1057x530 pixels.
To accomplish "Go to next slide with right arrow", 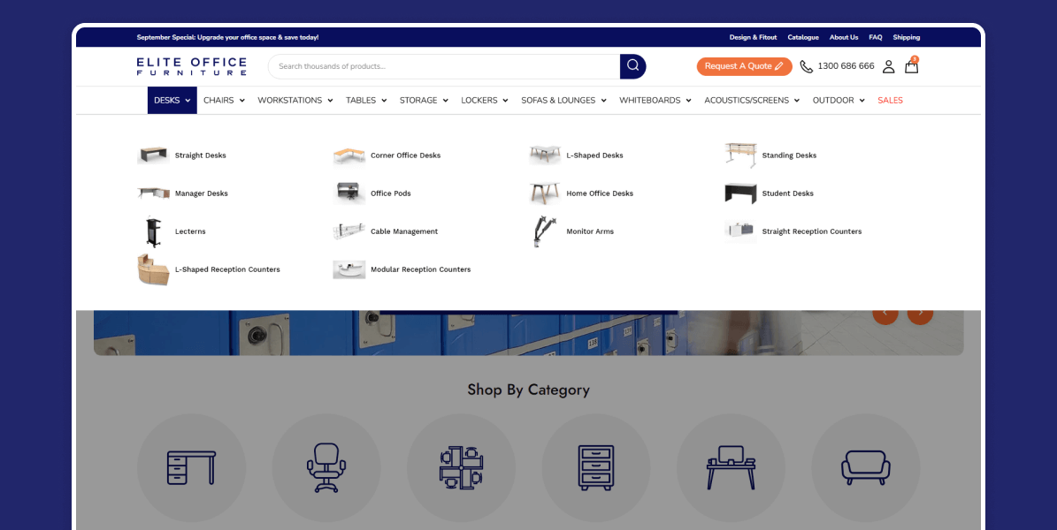I will click(920, 313).
